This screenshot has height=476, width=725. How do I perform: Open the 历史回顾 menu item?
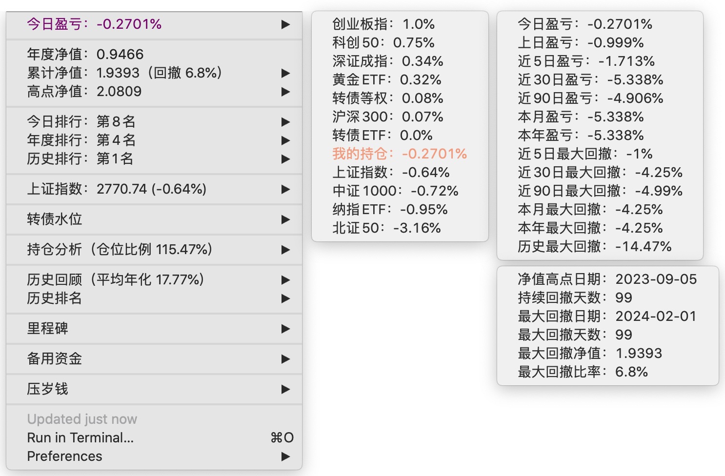115,279
